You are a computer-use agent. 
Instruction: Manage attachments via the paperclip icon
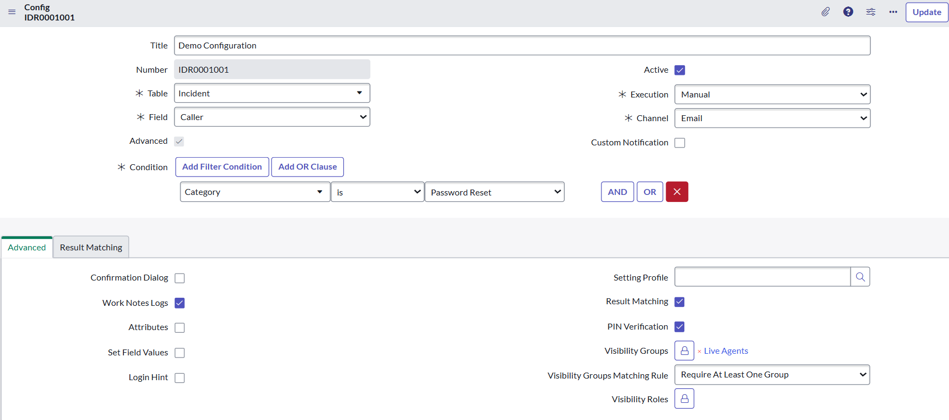tap(826, 12)
